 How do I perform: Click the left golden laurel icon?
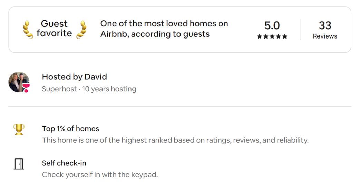coord(28,30)
